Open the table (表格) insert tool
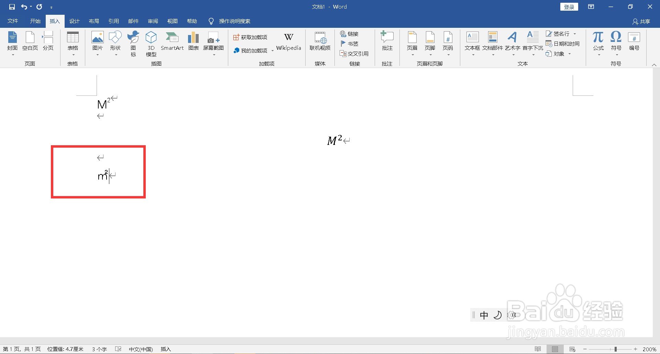This screenshot has height=354, width=660. coord(73,44)
